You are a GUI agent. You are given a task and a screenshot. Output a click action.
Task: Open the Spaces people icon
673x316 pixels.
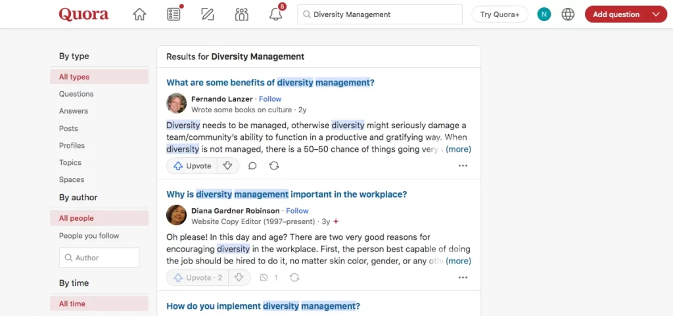242,14
